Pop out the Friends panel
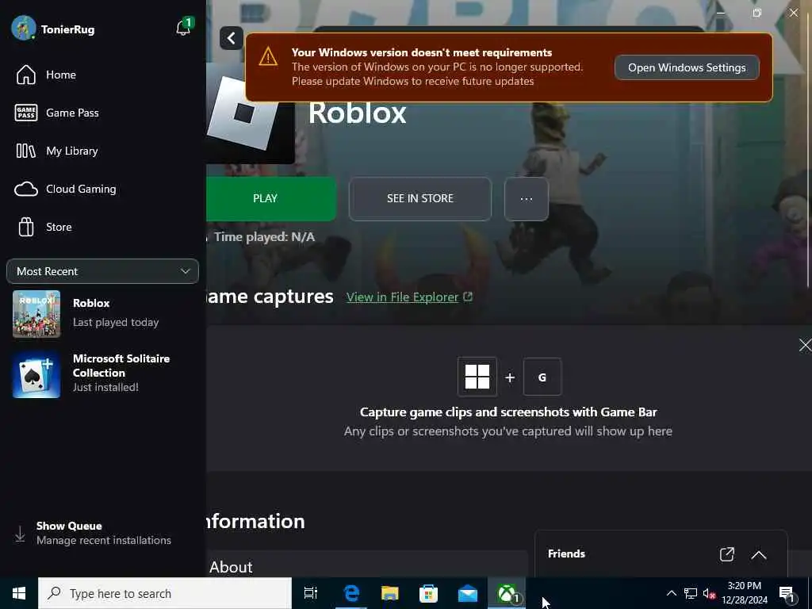 (x=727, y=554)
